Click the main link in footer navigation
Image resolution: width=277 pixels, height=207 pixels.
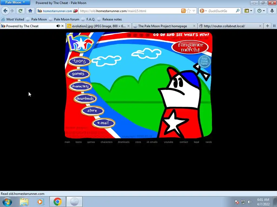point(67,142)
